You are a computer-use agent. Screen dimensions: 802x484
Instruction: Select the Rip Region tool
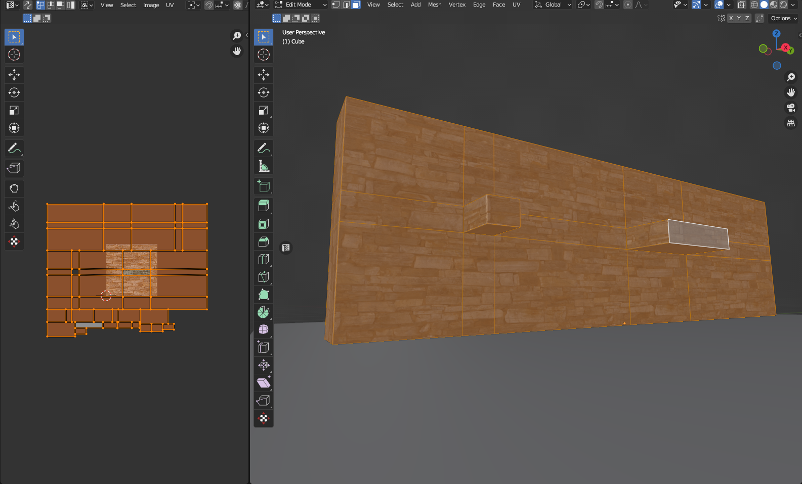coord(264,401)
